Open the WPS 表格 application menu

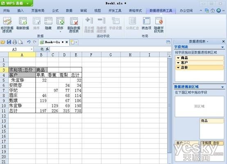coord(16,3)
